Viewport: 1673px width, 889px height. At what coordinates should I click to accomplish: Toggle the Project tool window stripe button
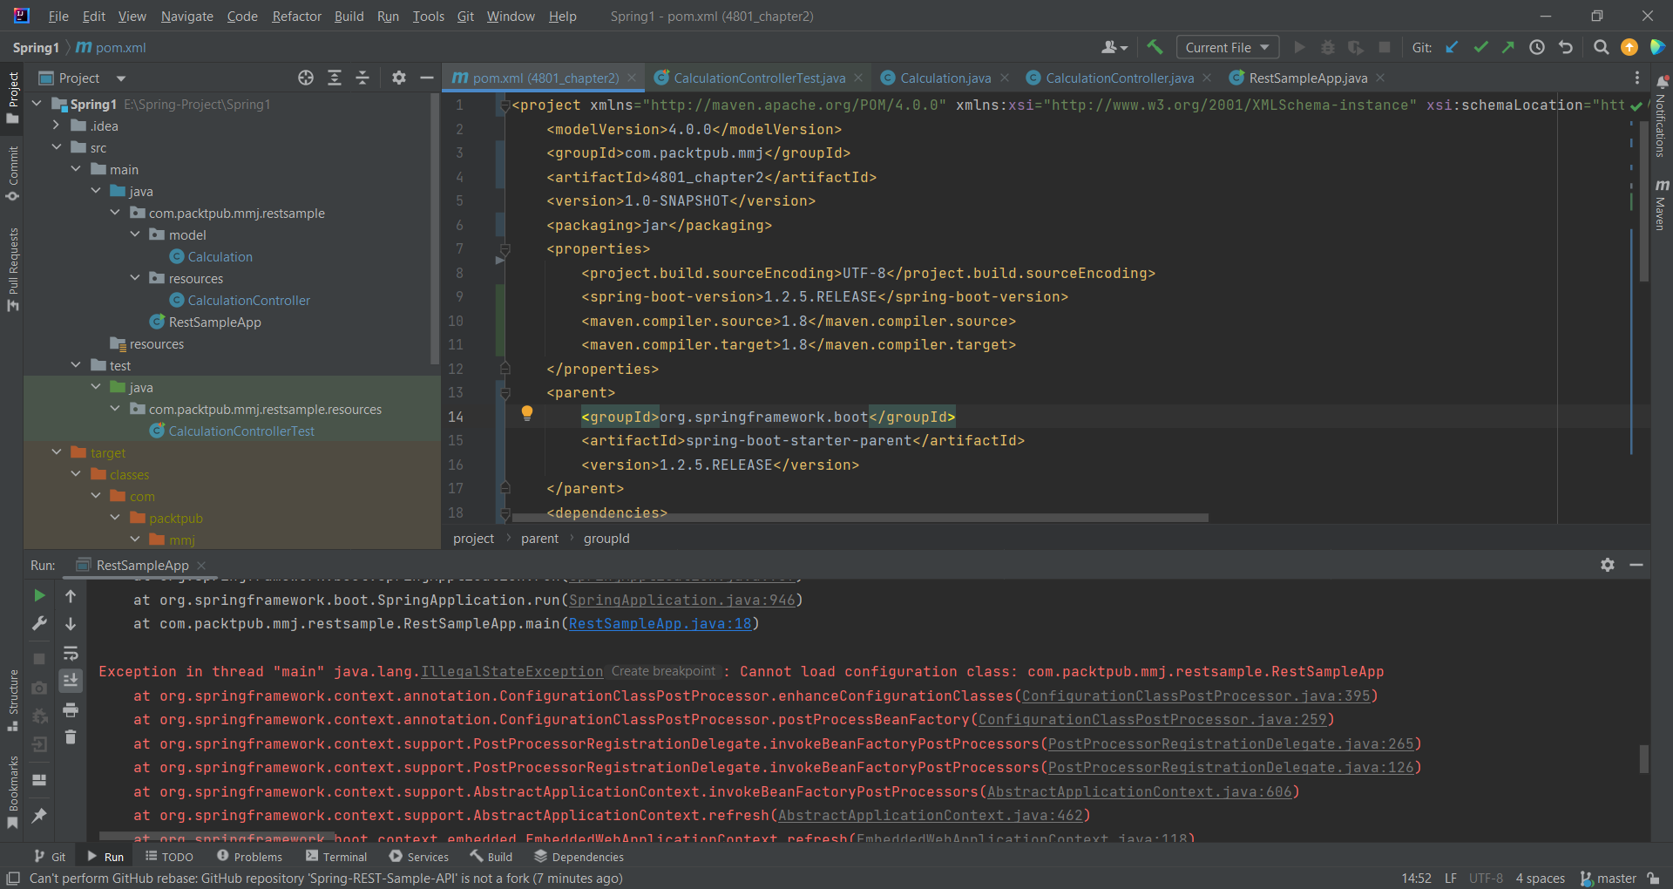point(12,98)
